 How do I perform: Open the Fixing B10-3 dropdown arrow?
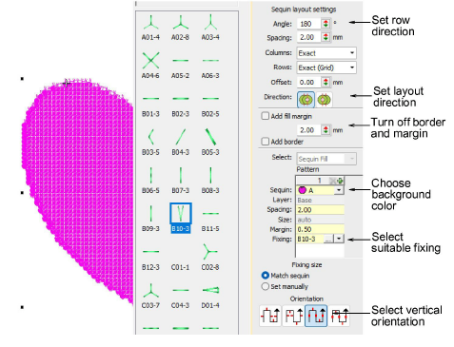[x=340, y=239]
